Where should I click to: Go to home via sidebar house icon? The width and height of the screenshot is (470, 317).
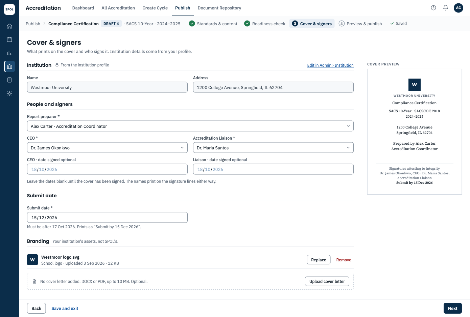point(9,26)
